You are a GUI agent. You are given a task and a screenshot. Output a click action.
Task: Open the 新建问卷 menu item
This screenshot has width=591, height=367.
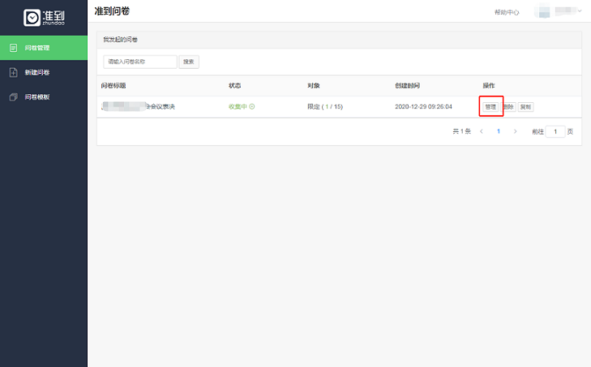[x=37, y=73]
